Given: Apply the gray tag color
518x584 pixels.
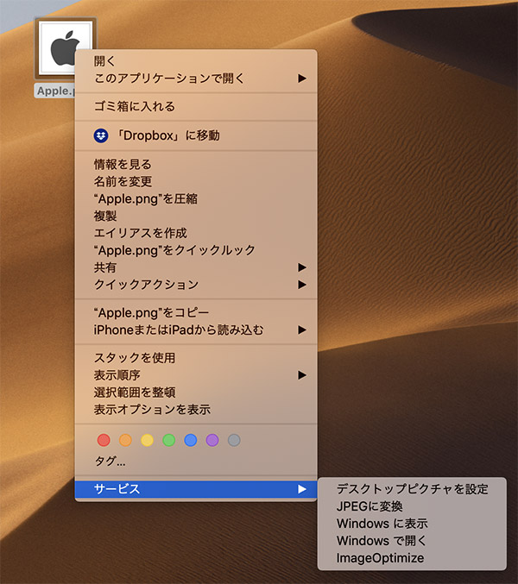Looking at the screenshot, I should tap(234, 440).
